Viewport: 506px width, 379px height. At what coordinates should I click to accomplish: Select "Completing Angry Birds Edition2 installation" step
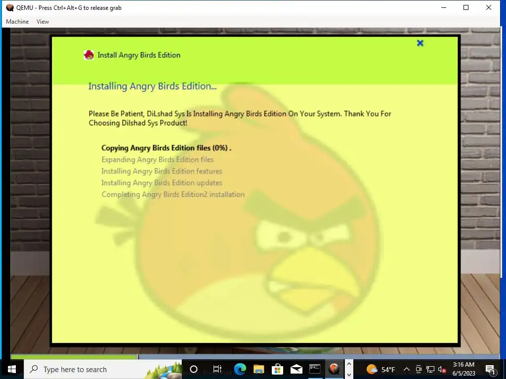[x=173, y=194]
